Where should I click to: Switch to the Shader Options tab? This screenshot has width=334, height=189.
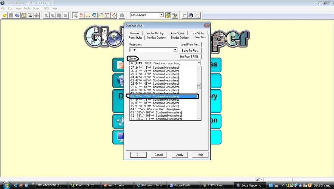[x=180, y=38]
